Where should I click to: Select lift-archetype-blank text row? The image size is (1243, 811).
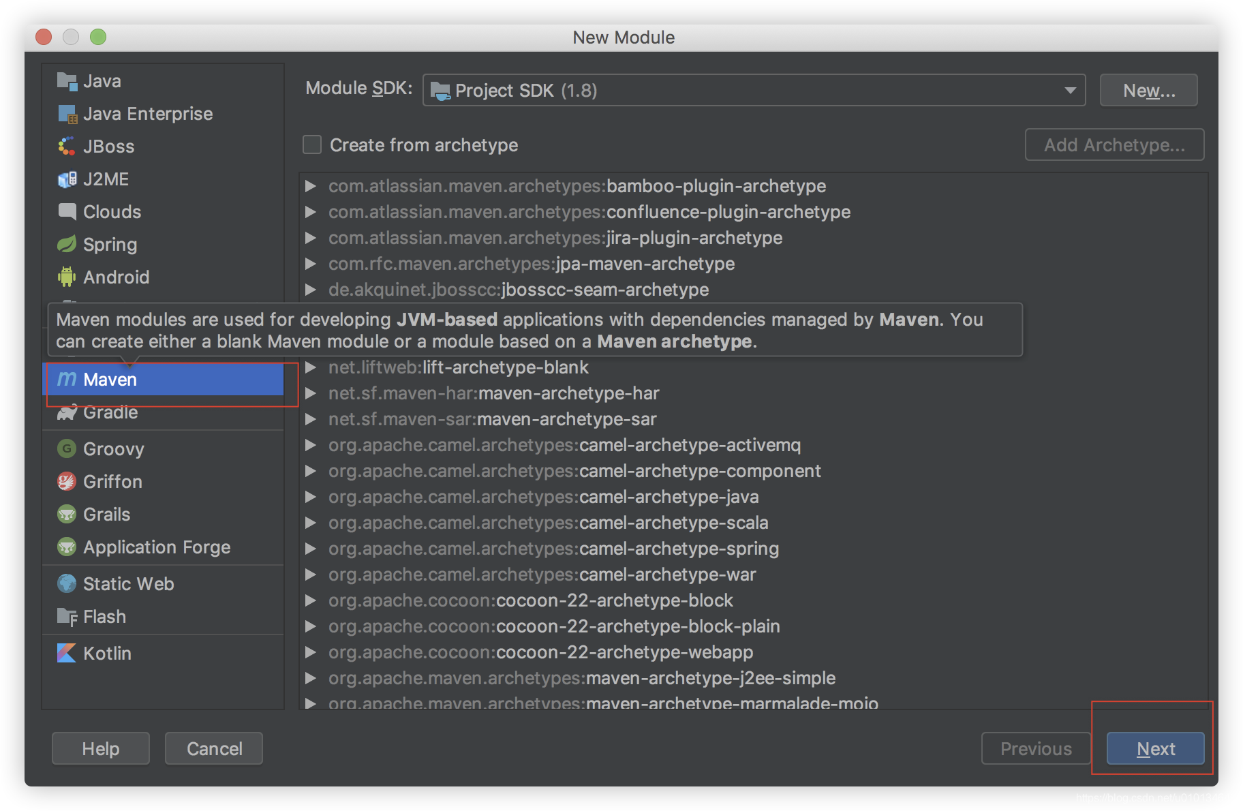(459, 367)
